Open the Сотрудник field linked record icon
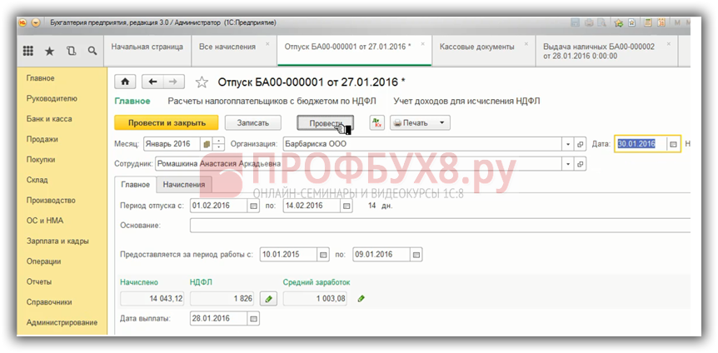 [581, 163]
